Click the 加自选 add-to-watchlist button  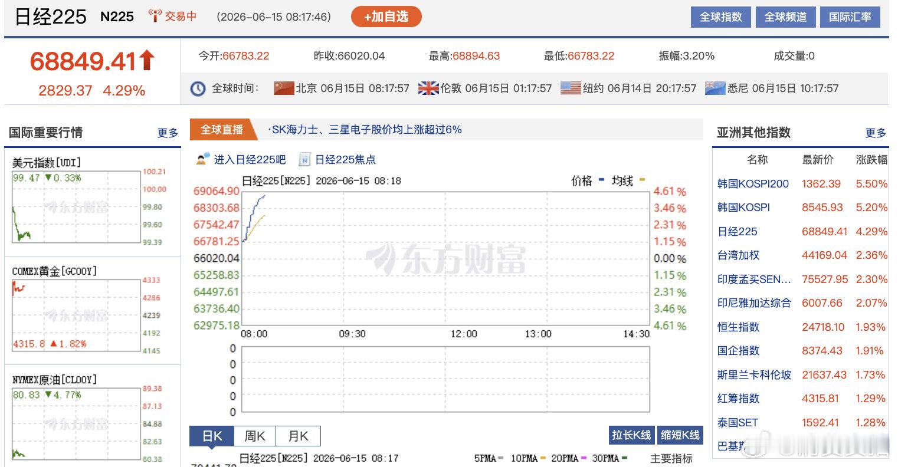click(386, 17)
